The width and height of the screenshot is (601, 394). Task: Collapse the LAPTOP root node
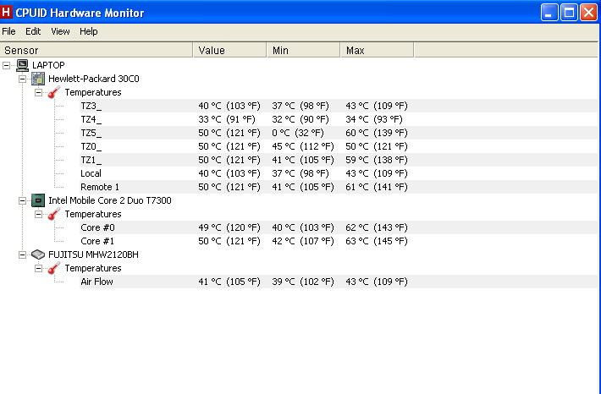pos(6,65)
